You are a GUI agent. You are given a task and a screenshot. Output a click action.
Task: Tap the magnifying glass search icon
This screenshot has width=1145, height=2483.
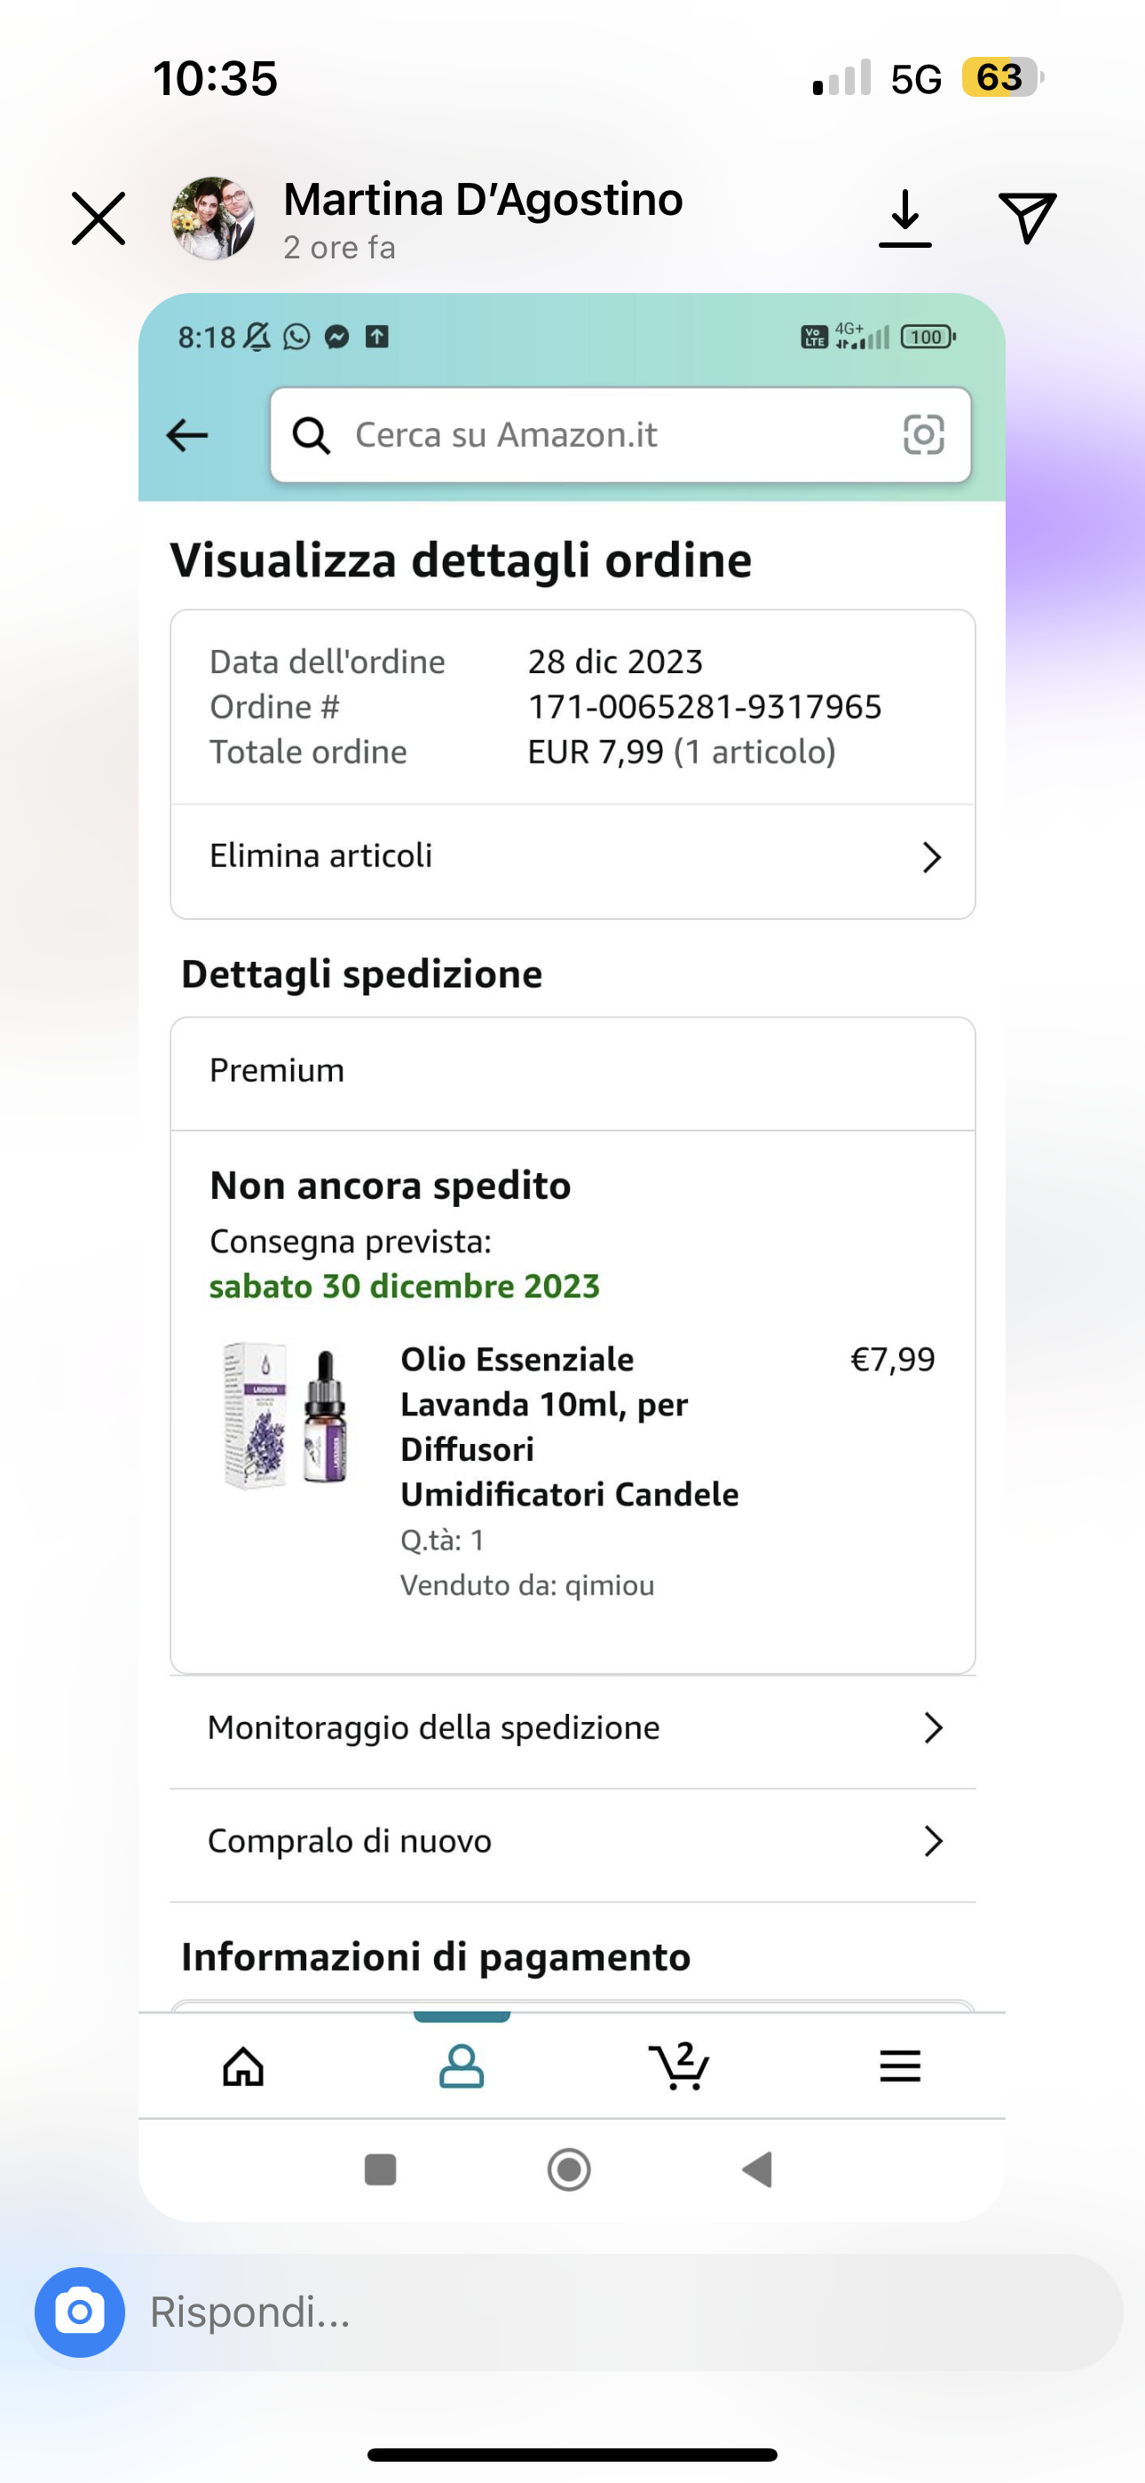(x=312, y=436)
